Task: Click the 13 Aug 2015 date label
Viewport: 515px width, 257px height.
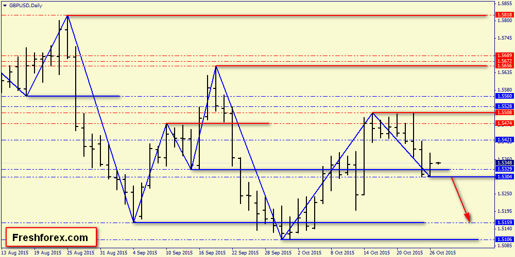Action: (15, 253)
